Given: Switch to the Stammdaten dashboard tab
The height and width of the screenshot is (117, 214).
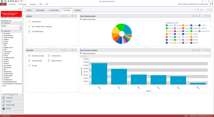Looking at the screenshot, I should [x=40, y=10].
